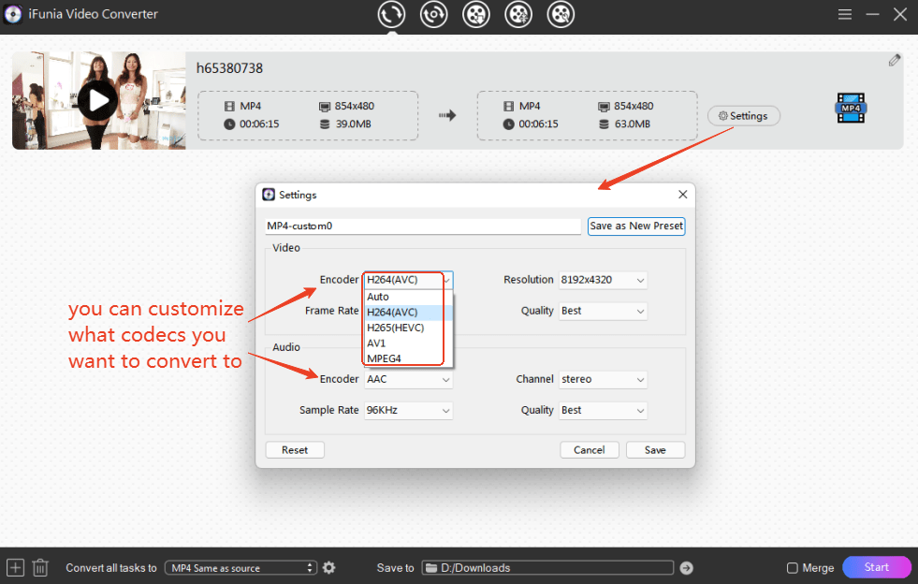Image resolution: width=918 pixels, height=584 pixels.
Task: Toggle the Merge checkbox
Action: click(x=793, y=568)
